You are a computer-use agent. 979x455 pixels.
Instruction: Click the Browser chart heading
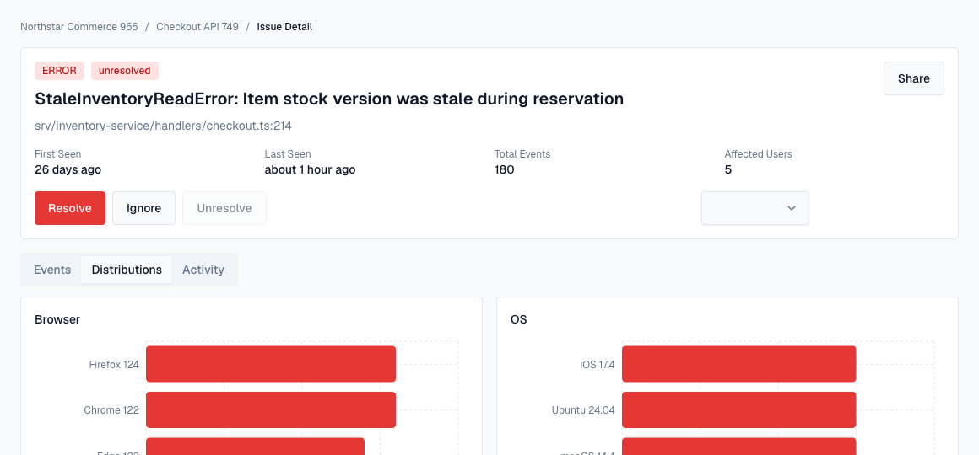(x=57, y=319)
